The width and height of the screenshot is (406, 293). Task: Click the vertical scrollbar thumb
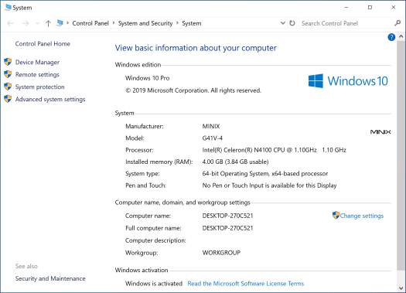[x=401, y=155]
